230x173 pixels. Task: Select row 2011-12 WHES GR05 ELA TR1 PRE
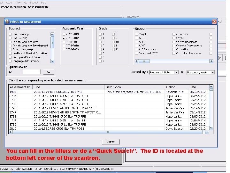pos(109,92)
